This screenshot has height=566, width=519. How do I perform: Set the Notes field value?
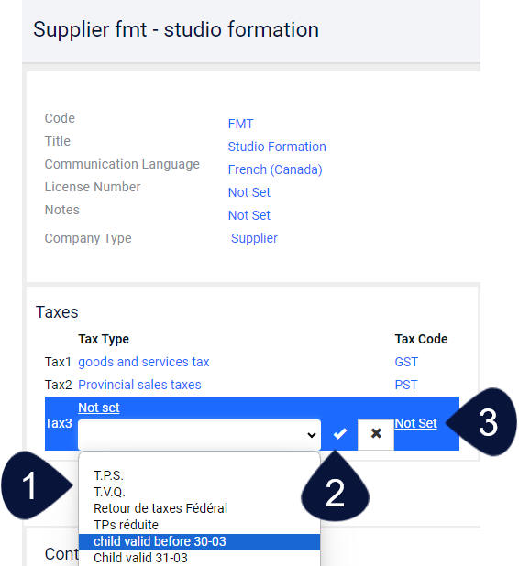249,215
